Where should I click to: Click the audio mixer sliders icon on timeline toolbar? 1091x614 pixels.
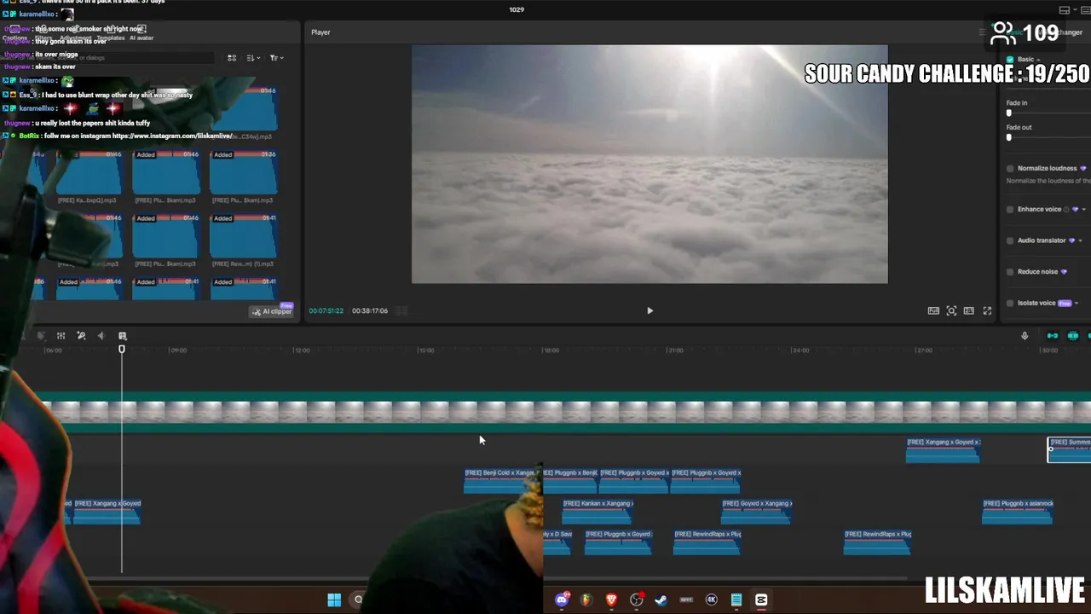click(61, 335)
